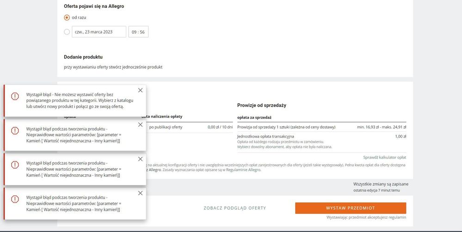Viewport: 462px width, 232px height.
Task: Click warning icon of linked product error
Action: coord(15,96)
